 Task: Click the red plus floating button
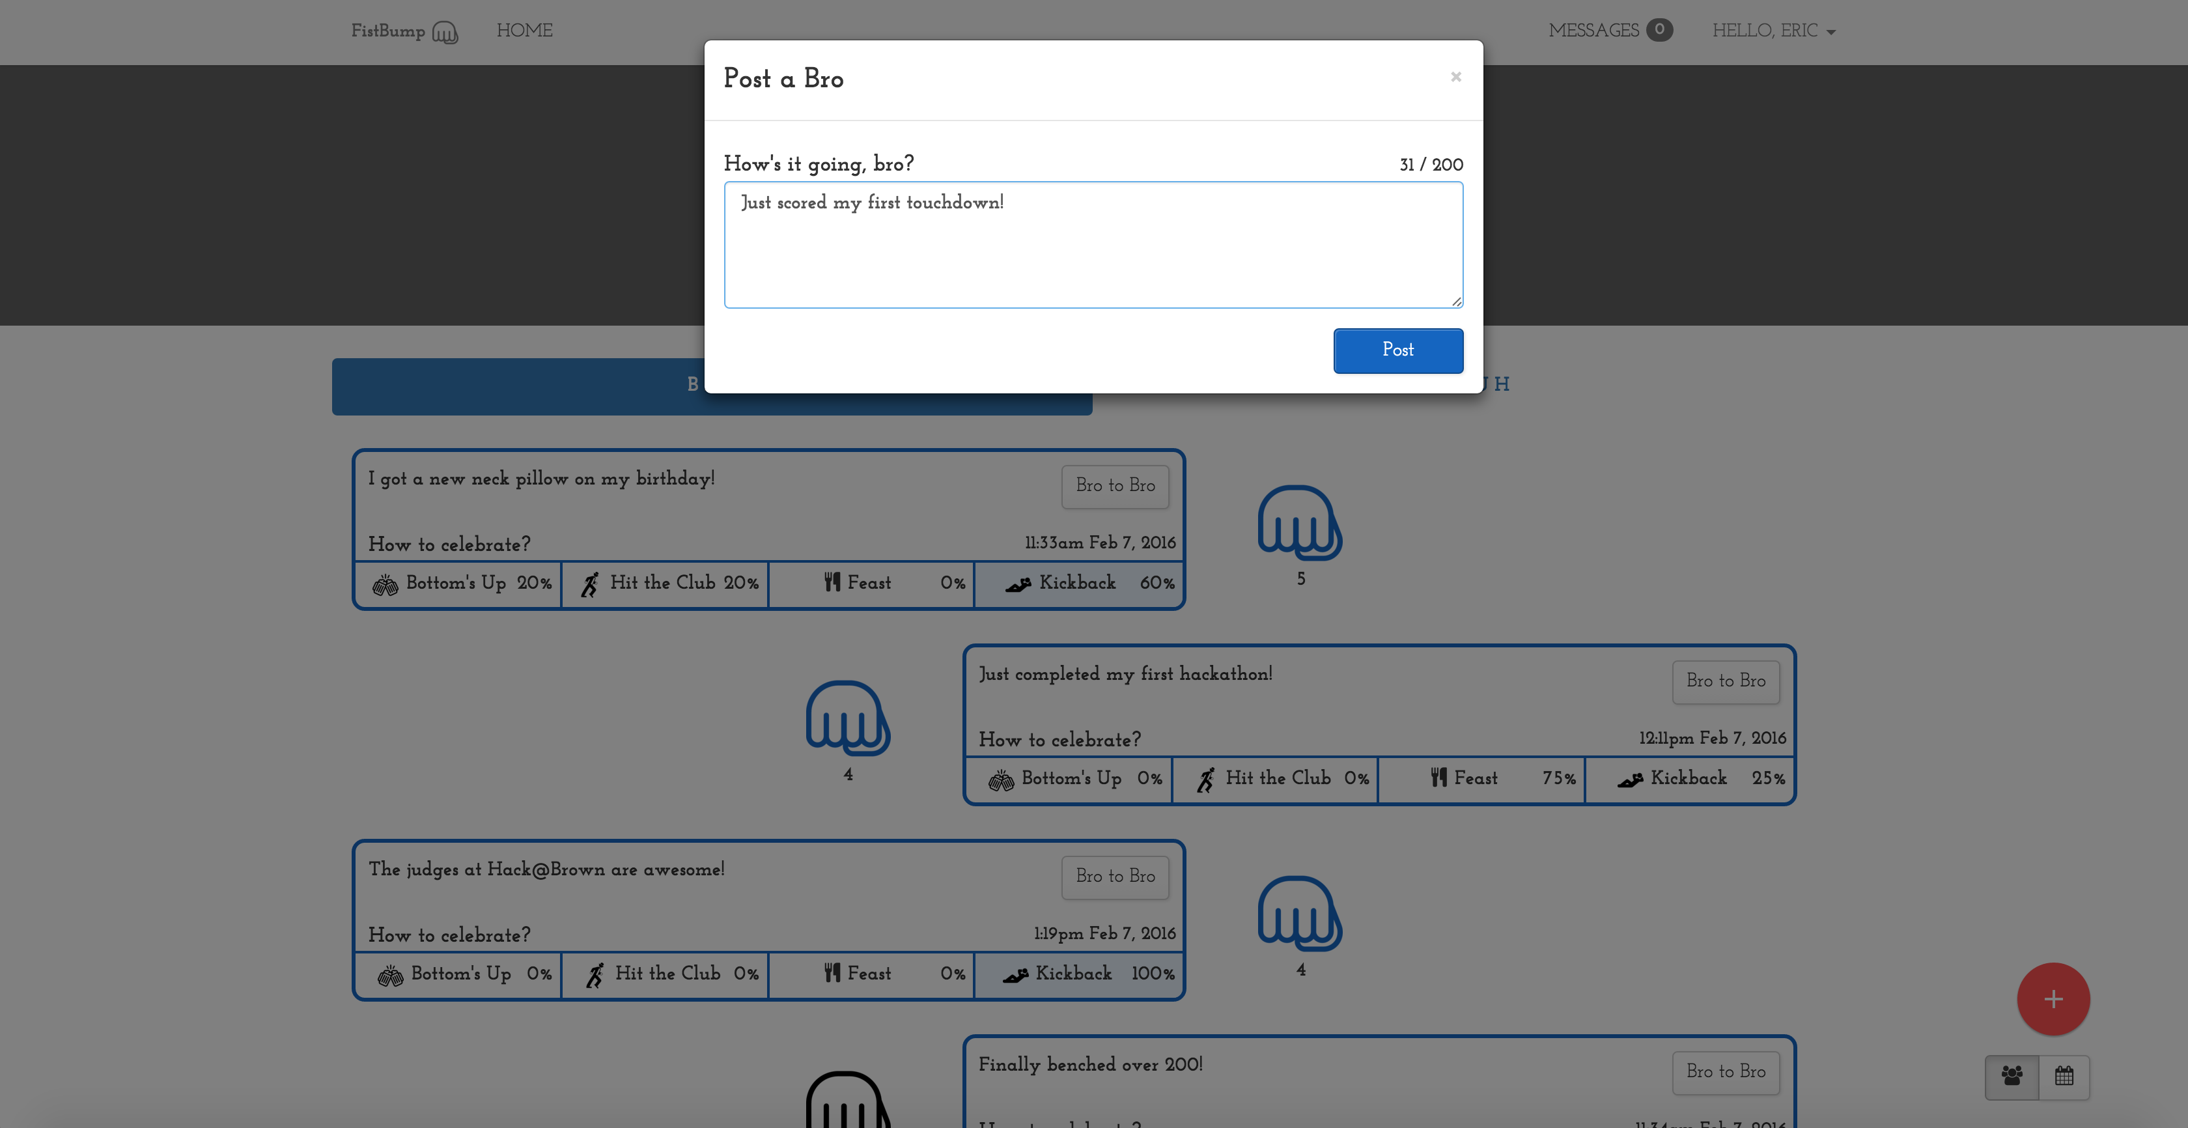[x=2053, y=999]
